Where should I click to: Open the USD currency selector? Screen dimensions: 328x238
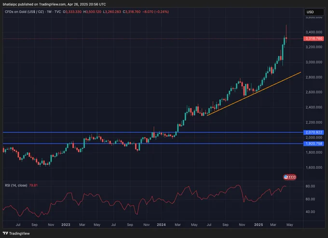click(x=314, y=12)
